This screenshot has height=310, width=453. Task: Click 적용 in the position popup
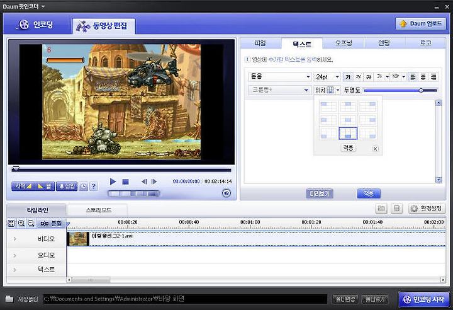coord(348,147)
